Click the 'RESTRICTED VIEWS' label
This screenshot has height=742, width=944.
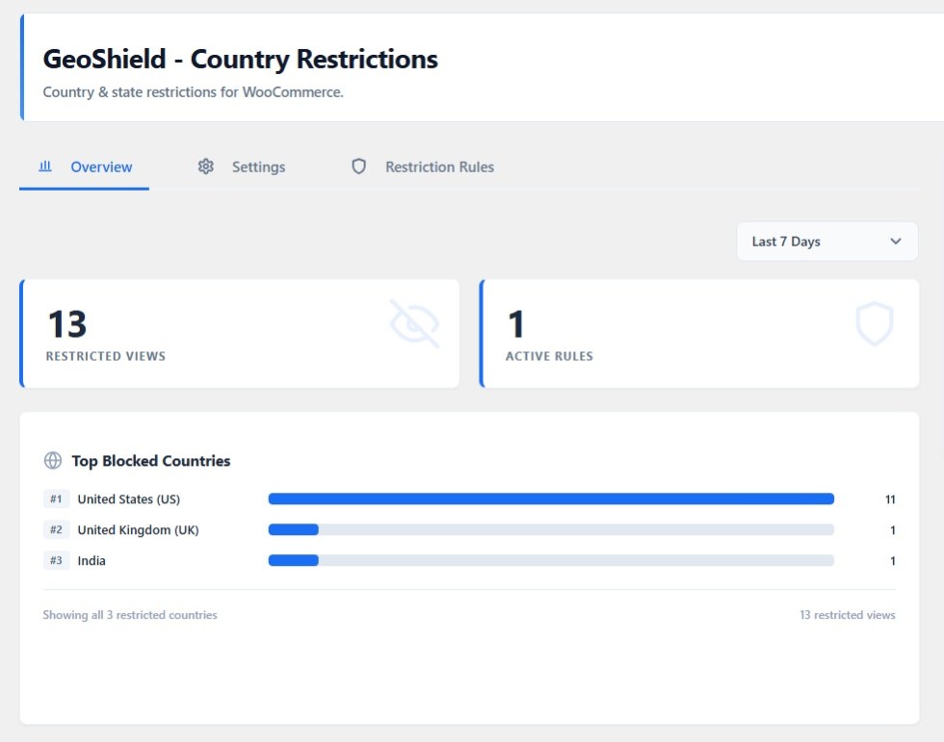click(106, 356)
